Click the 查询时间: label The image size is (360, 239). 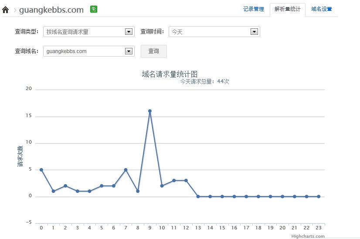click(152, 31)
